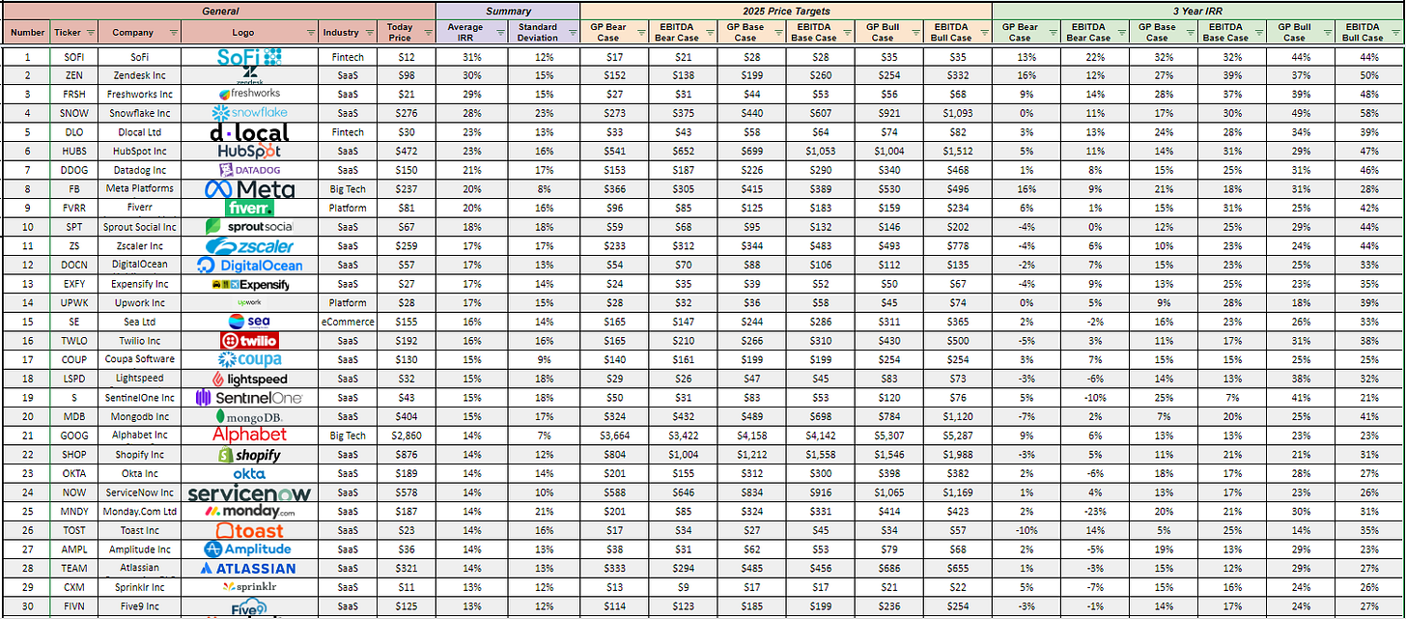Select the 2025 Price Targets header cell
Viewport: 1406px width, 619px height.
[x=786, y=11]
